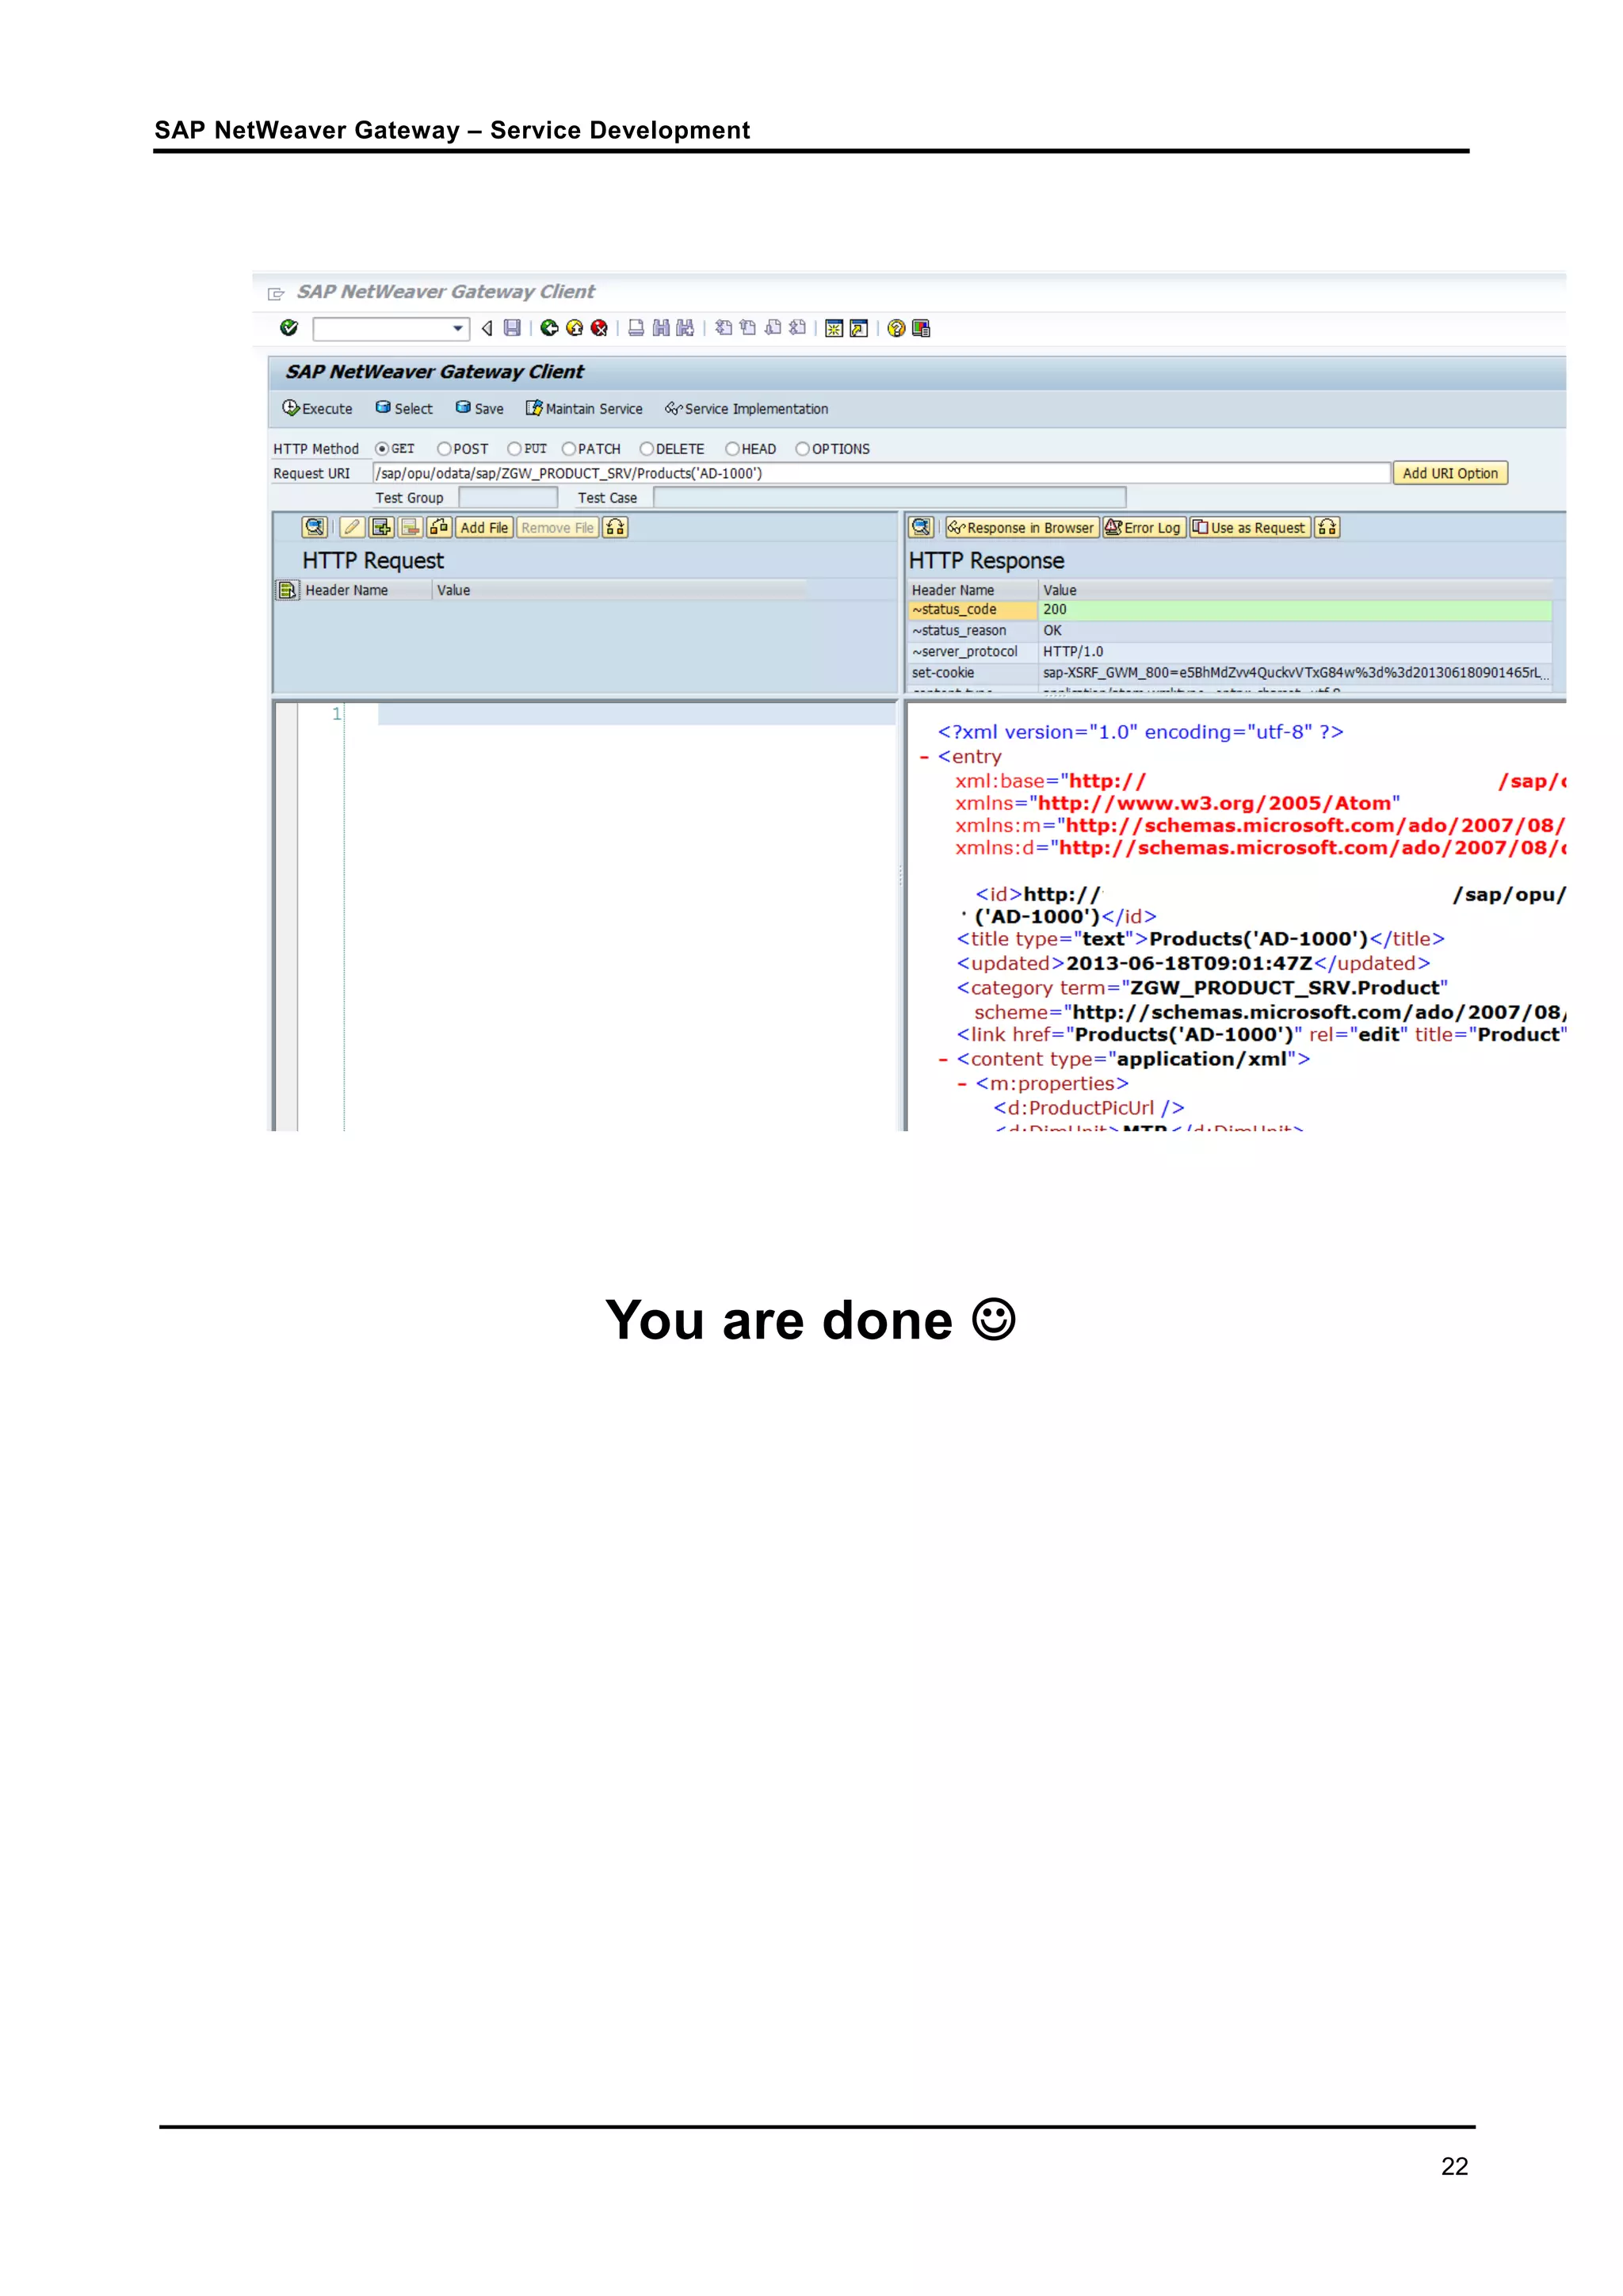
Task: Click the add header row icon
Action: (381, 527)
